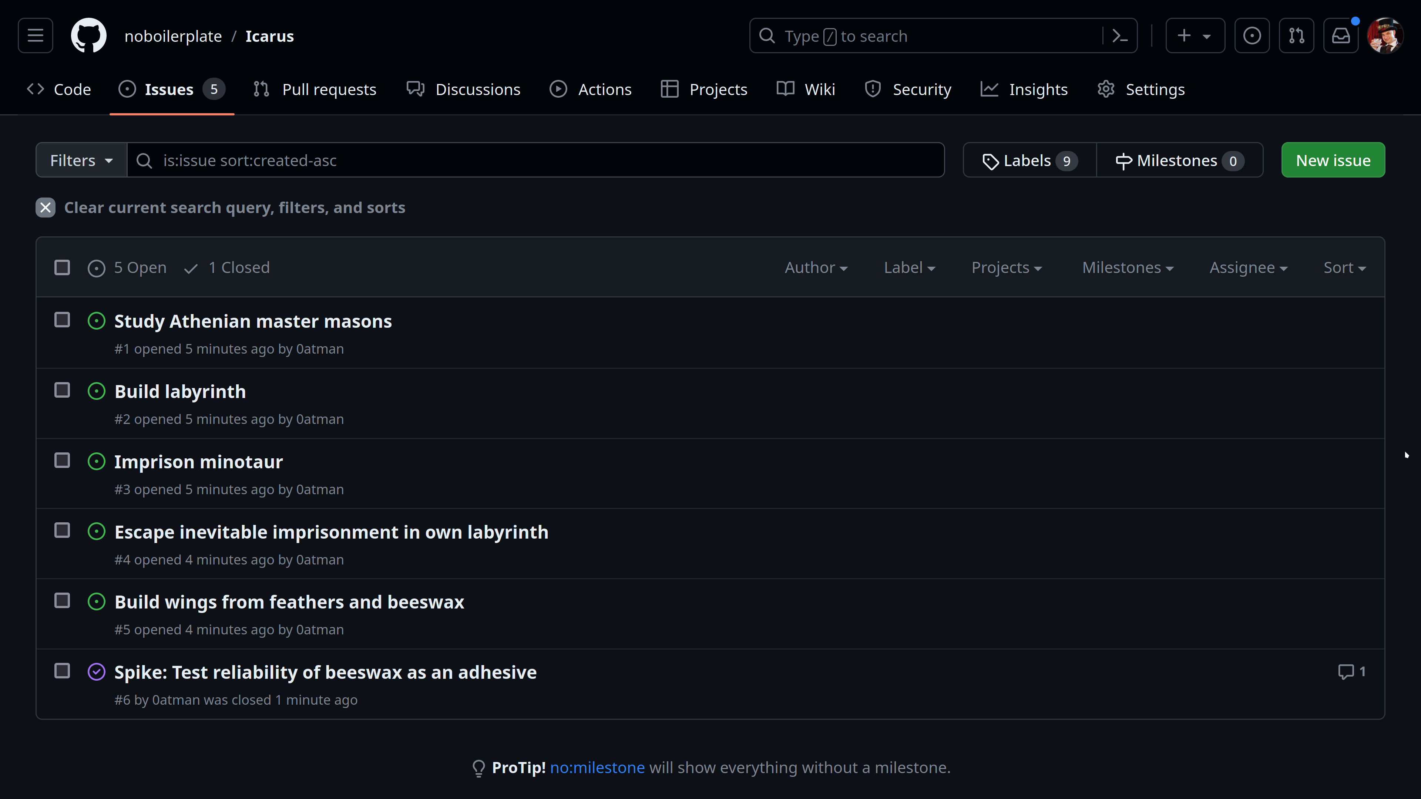The image size is (1421, 799).
Task: Click the New issue button
Action: point(1333,161)
